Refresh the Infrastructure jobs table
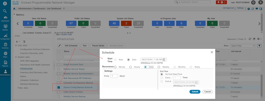265x101 pixels. [250, 39]
